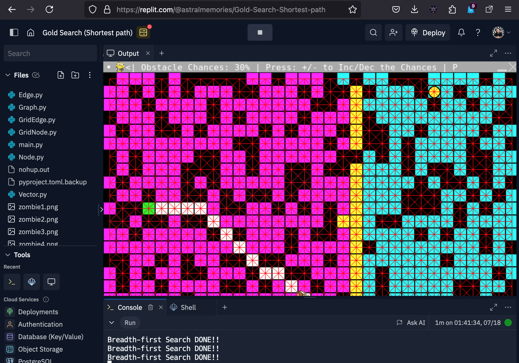
Task: Click the Add collaborator icon
Action: click(x=394, y=33)
